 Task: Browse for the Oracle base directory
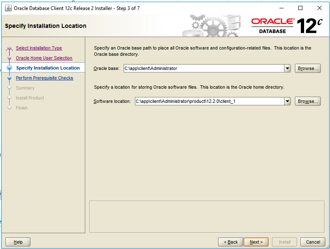[x=308, y=68]
